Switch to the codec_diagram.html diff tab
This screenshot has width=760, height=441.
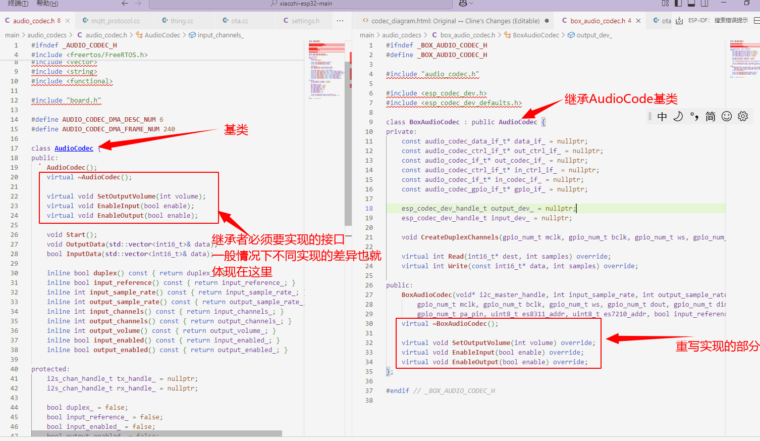(455, 21)
